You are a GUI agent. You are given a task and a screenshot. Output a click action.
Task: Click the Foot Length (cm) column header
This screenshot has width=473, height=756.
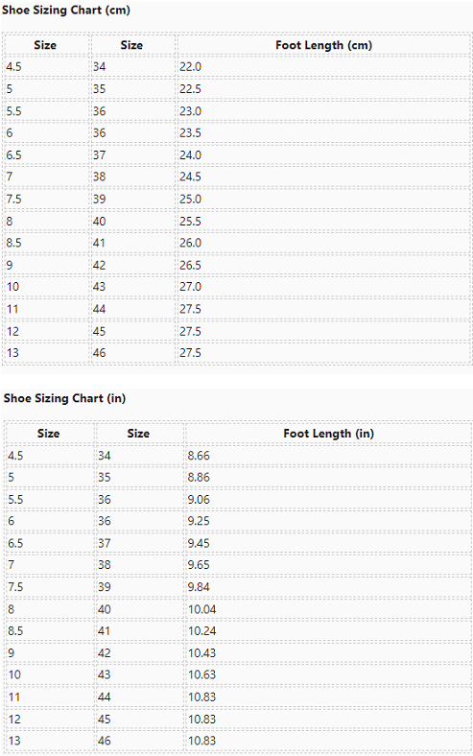click(x=324, y=45)
